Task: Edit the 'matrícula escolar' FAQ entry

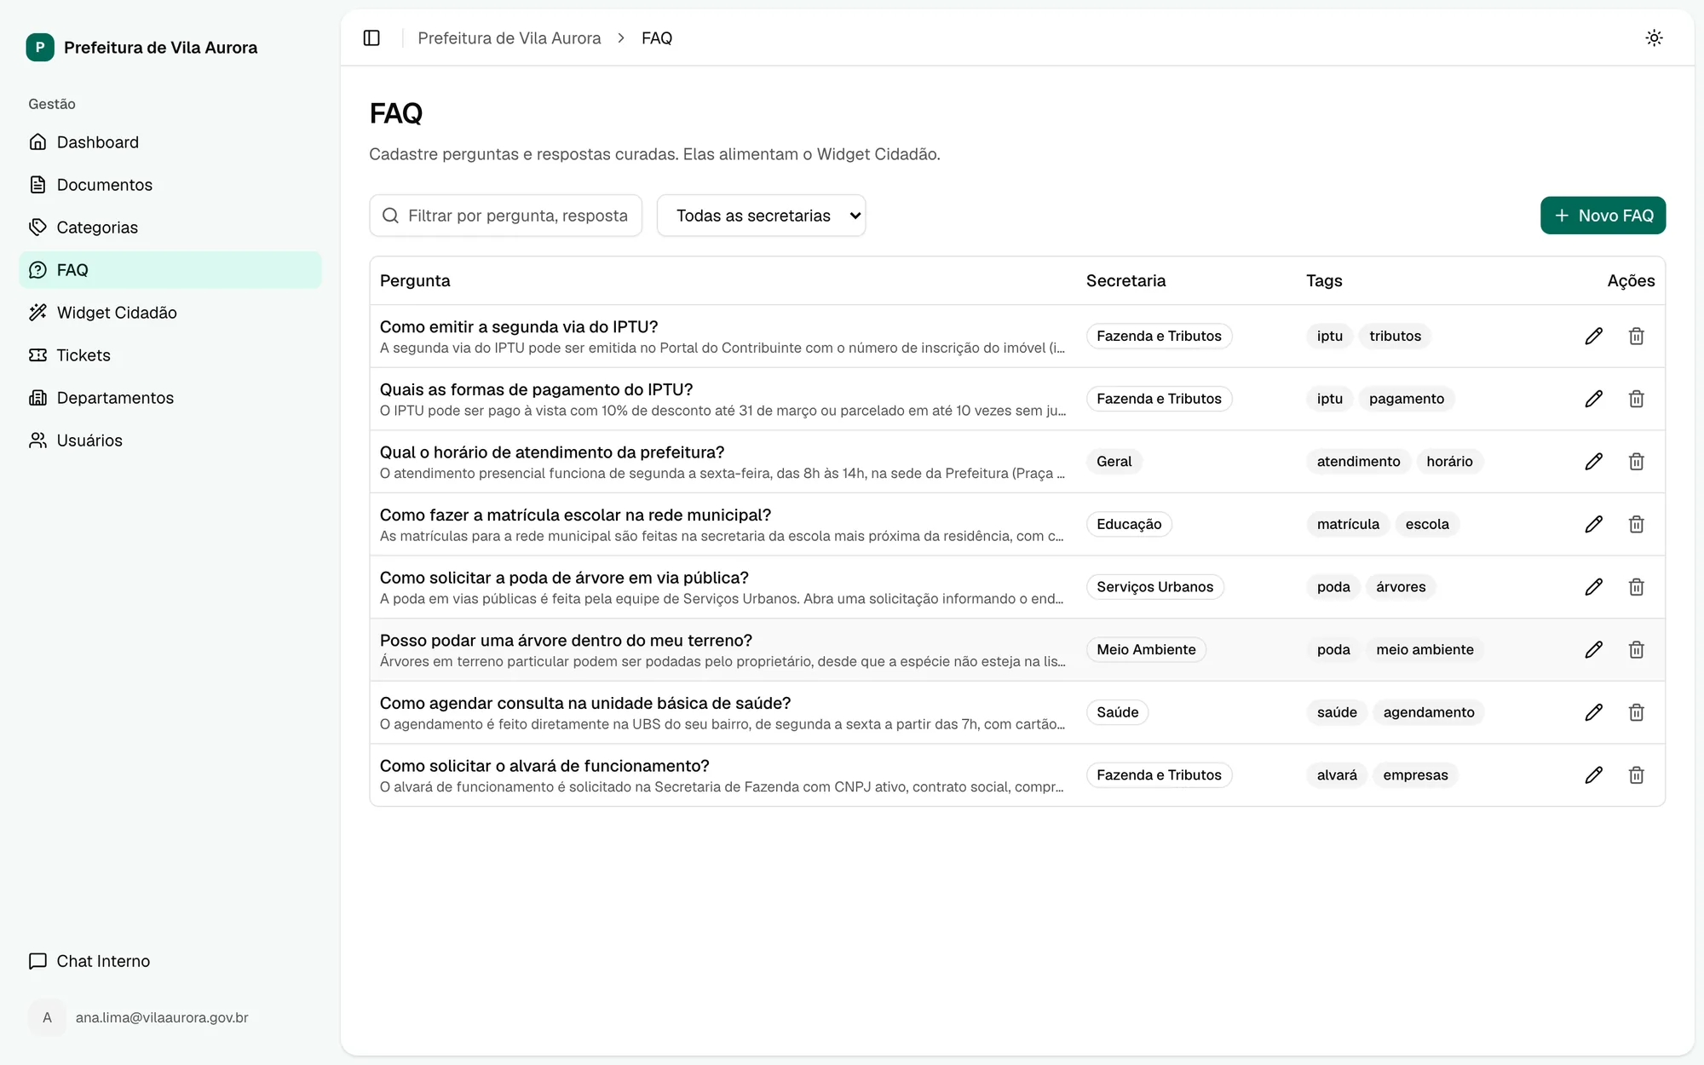Action: (1593, 524)
